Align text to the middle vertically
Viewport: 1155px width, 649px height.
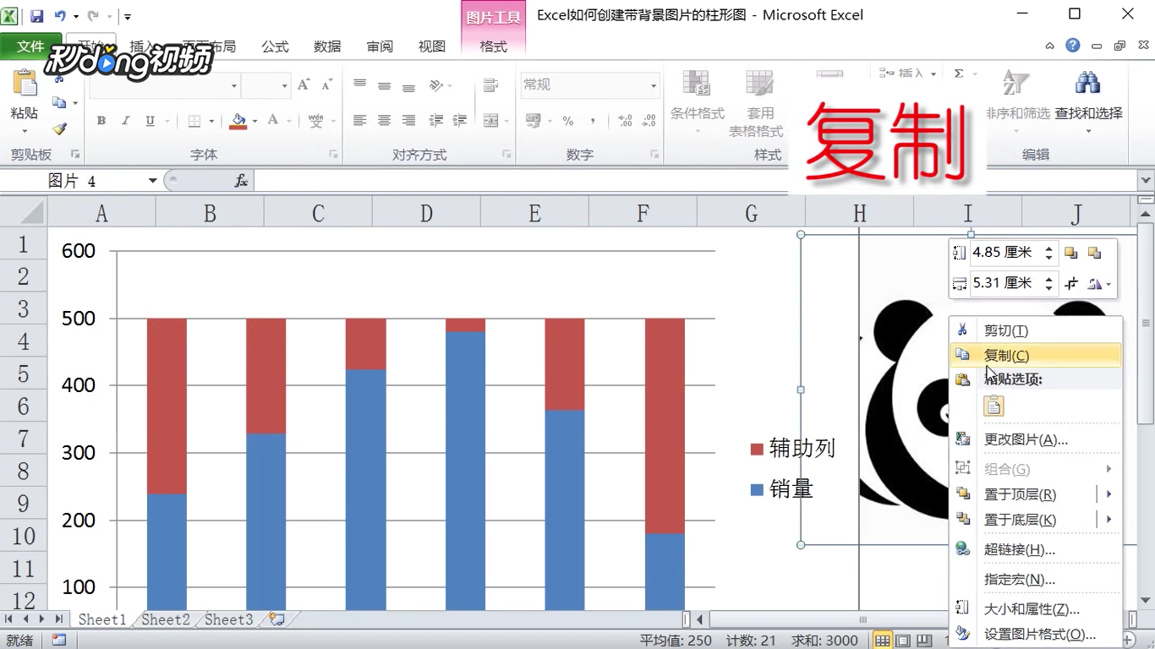tap(384, 85)
